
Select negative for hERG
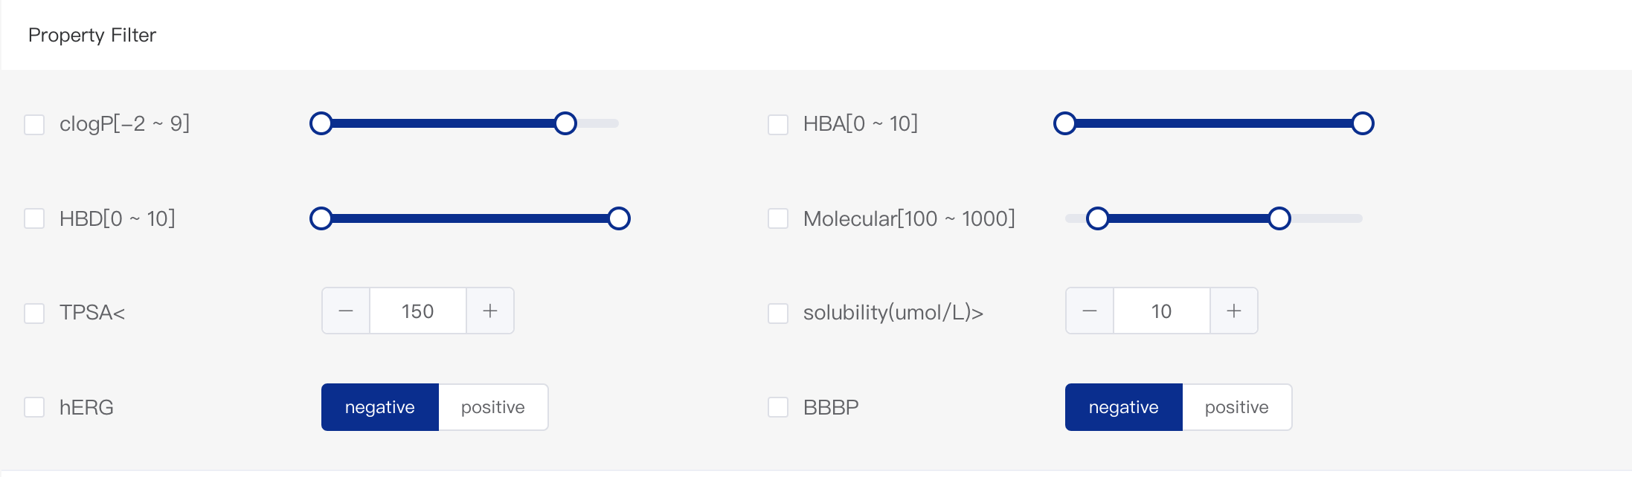(380, 407)
